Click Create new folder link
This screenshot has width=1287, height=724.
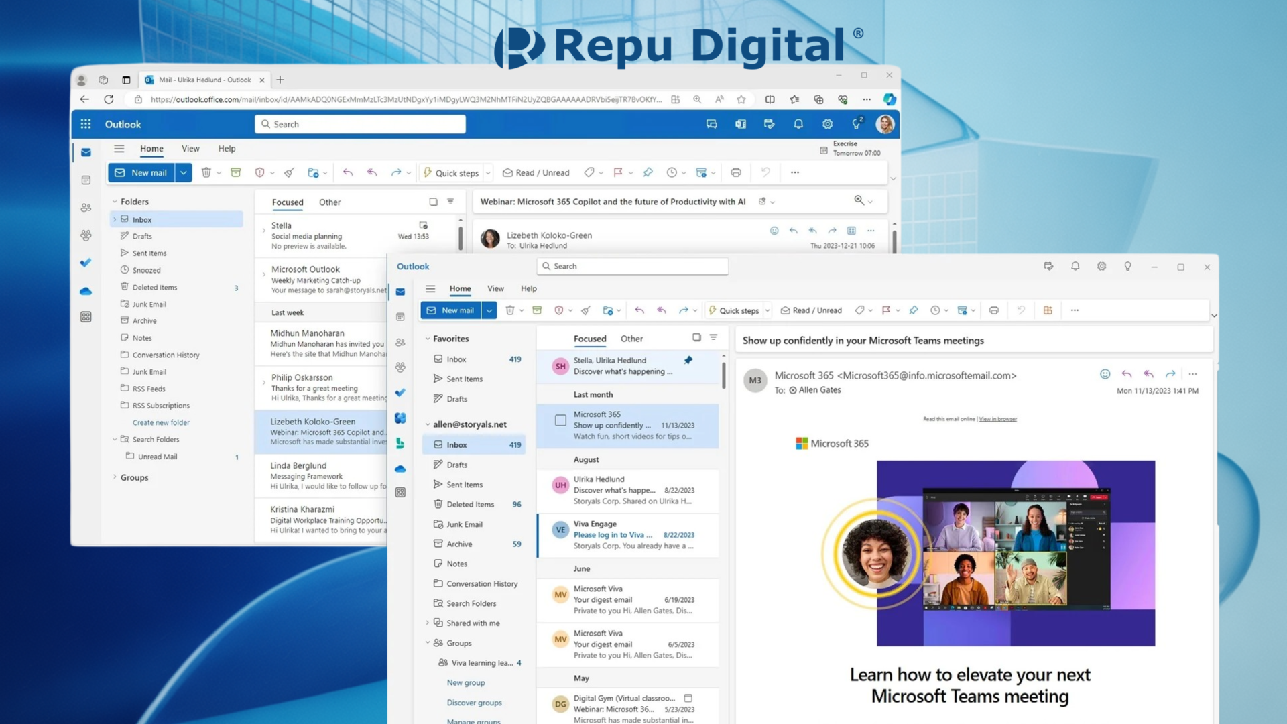click(161, 422)
